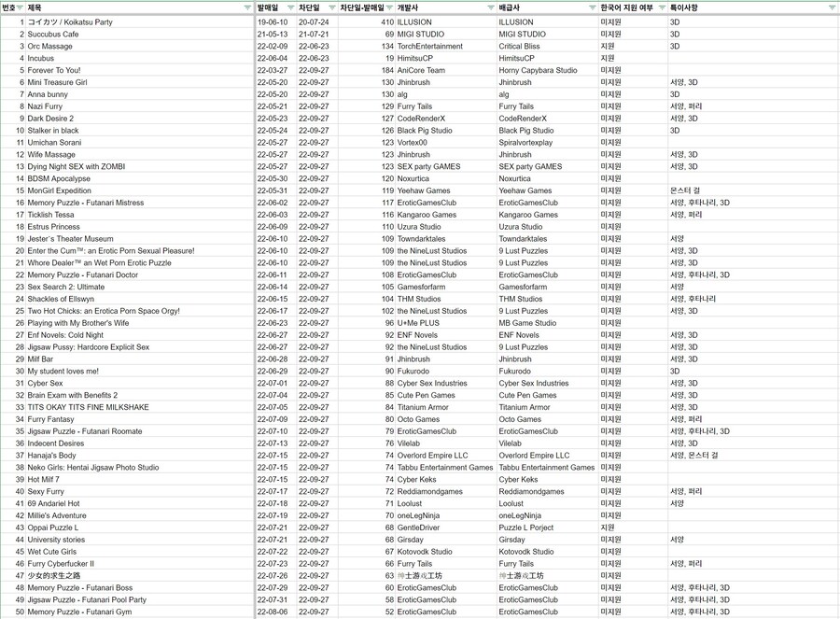Select the 'Puzzle L Porject' publisher cell
840x619 pixels.
tap(548, 528)
